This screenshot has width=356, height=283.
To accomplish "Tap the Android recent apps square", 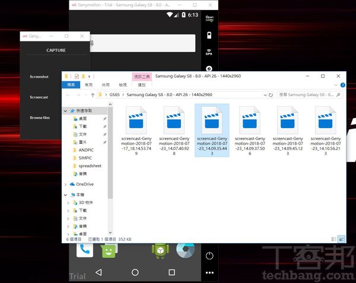I will pos(171,272).
